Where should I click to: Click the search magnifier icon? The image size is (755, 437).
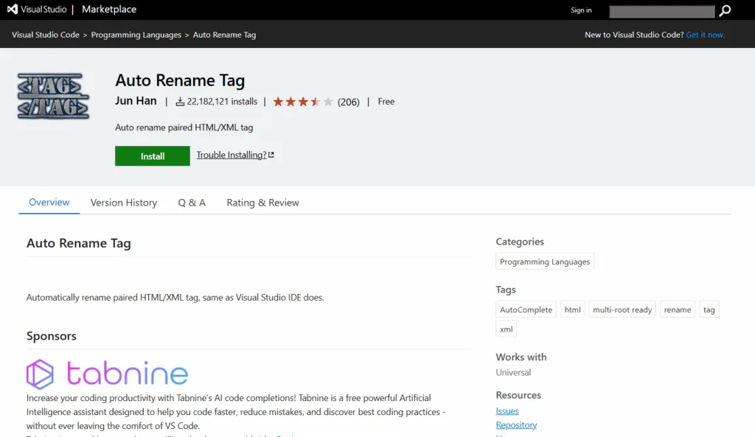coord(725,10)
